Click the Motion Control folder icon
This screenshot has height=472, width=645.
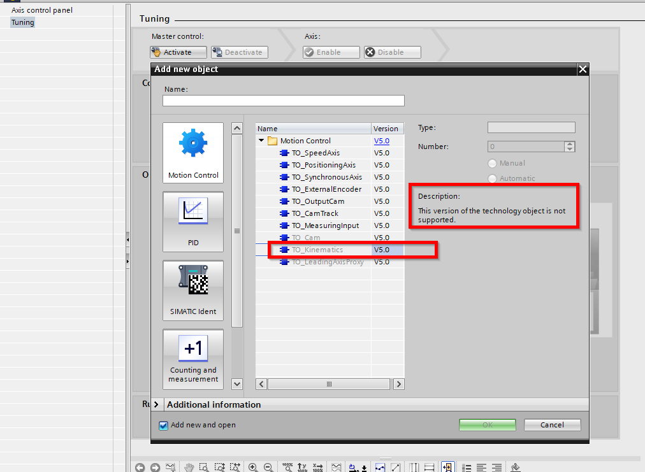click(x=272, y=141)
